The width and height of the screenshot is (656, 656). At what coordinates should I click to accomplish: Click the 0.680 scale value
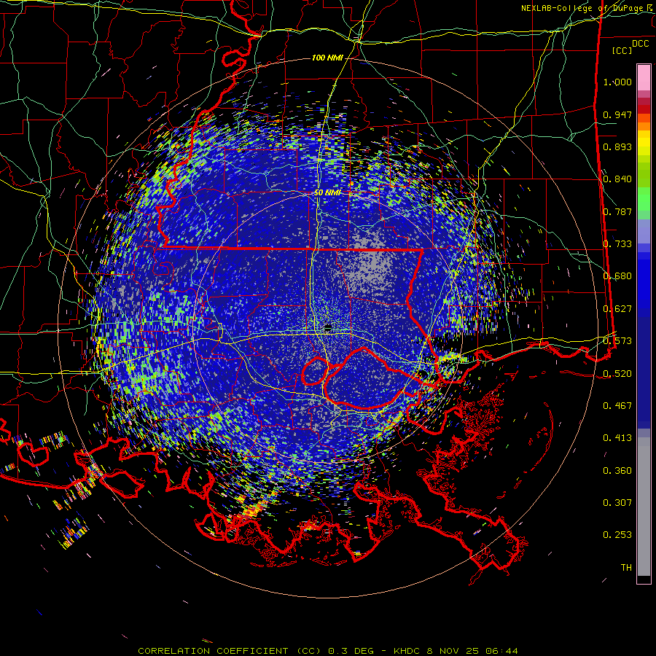[x=617, y=276]
